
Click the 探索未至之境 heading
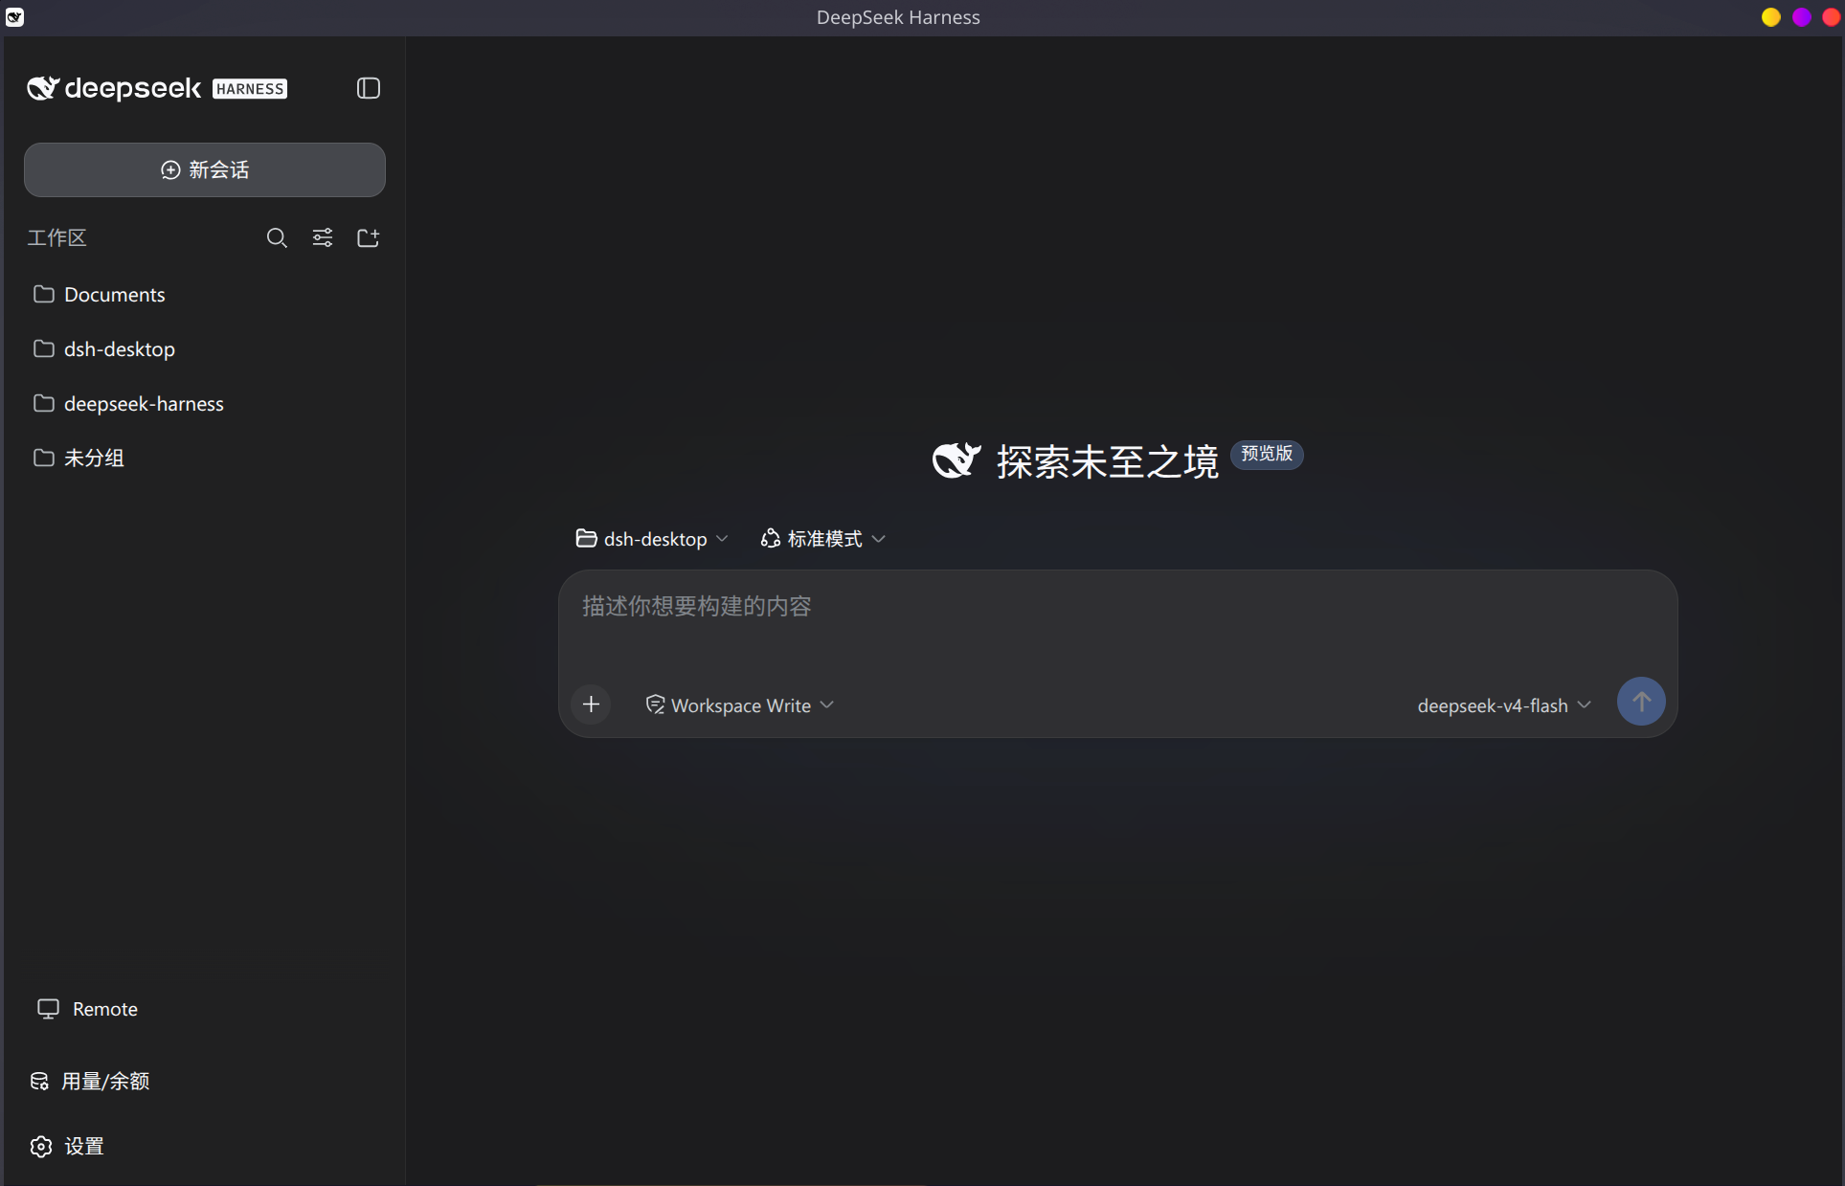[x=1108, y=462]
